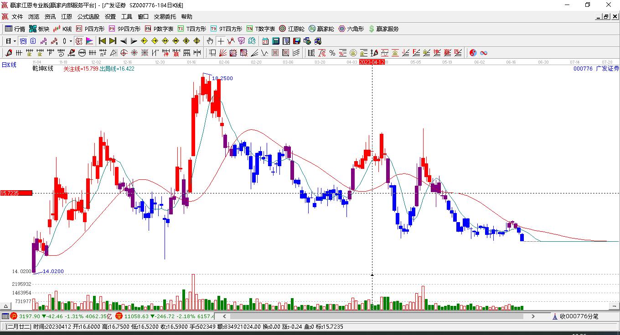Open the P四方形 tool
The width and height of the screenshot is (620, 335).
90,29
